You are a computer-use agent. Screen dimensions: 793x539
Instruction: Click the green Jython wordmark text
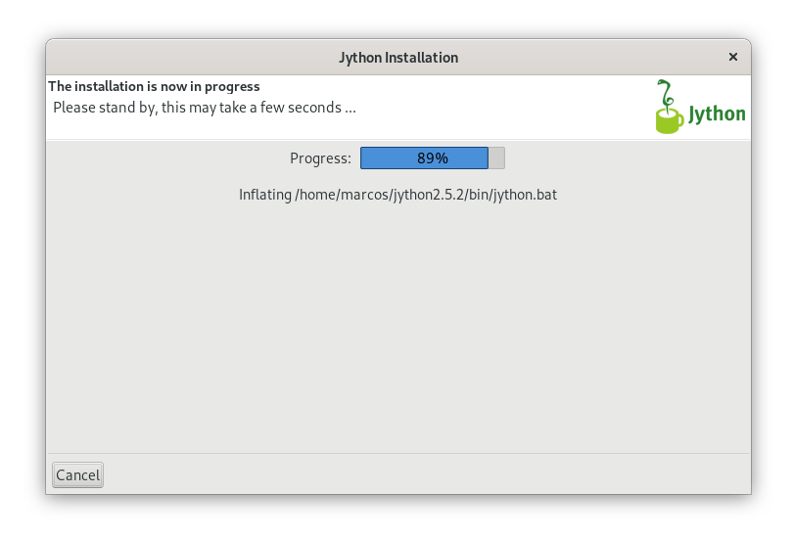[x=717, y=114]
